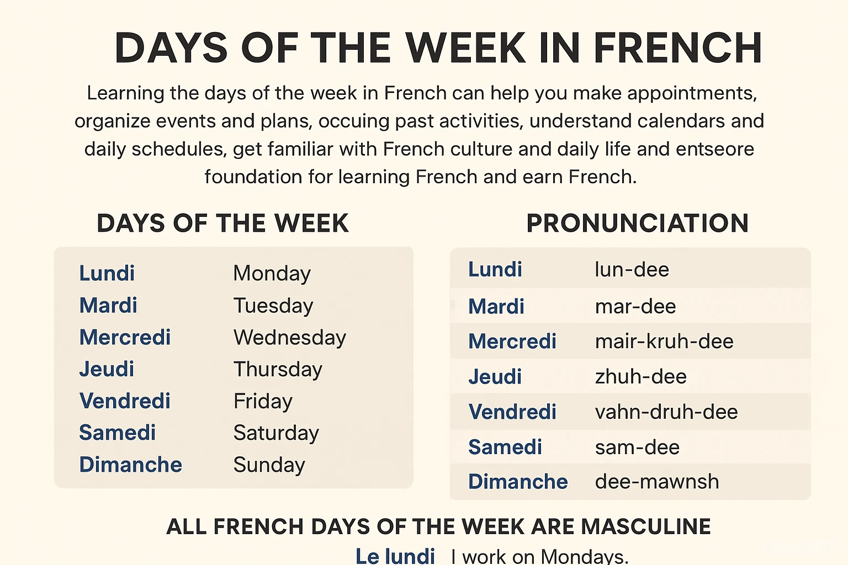
Task: Click Monday in the translation table
Action: click(x=272, y=274)
